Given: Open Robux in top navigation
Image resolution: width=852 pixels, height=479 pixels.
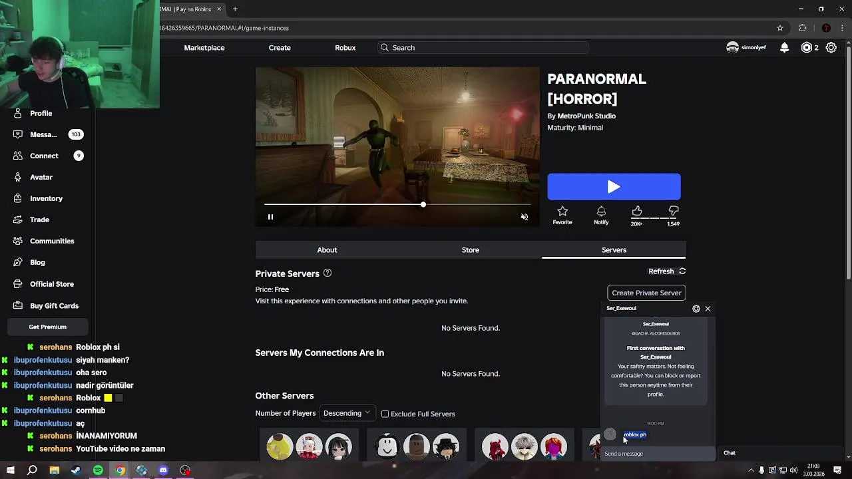Looking at the screenshot, I should coord(345,48).
